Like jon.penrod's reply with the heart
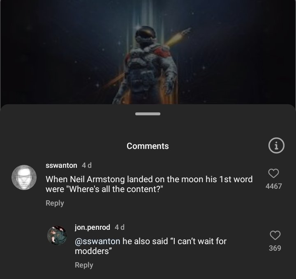Image resolution: width=296 pixels, height=279 pixels. pyautogui.click(x=275, y=235)
